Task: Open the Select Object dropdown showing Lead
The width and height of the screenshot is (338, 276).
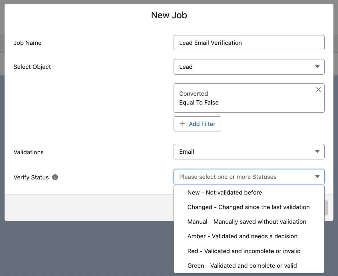Action: (x=249, y=67)
